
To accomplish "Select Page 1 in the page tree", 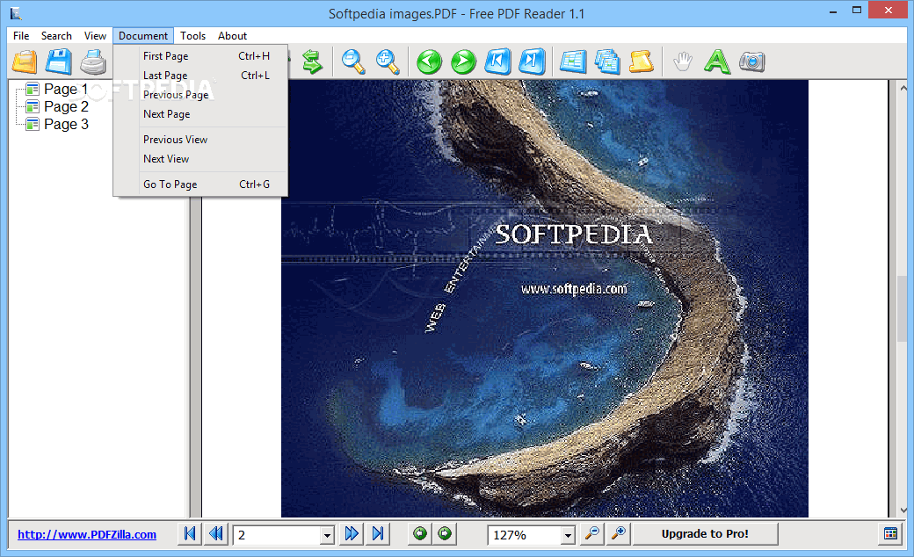I will pyautogui.click(x=66, y=89).
